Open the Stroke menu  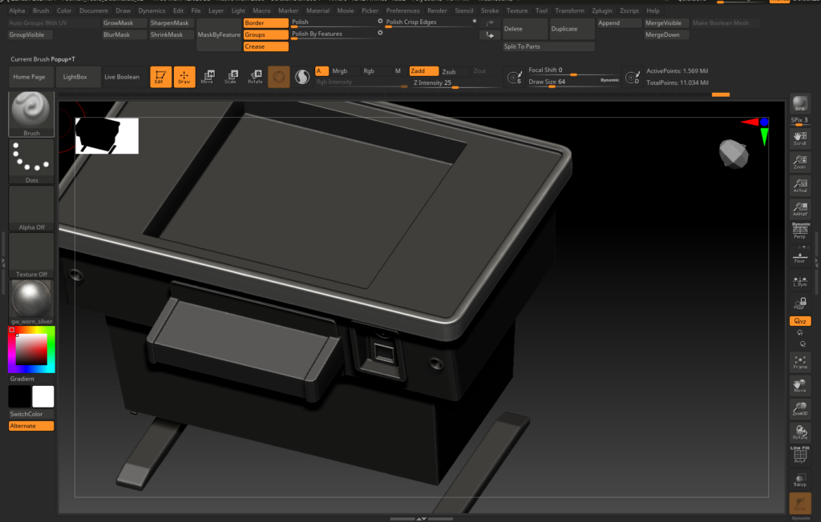point(490,10)
